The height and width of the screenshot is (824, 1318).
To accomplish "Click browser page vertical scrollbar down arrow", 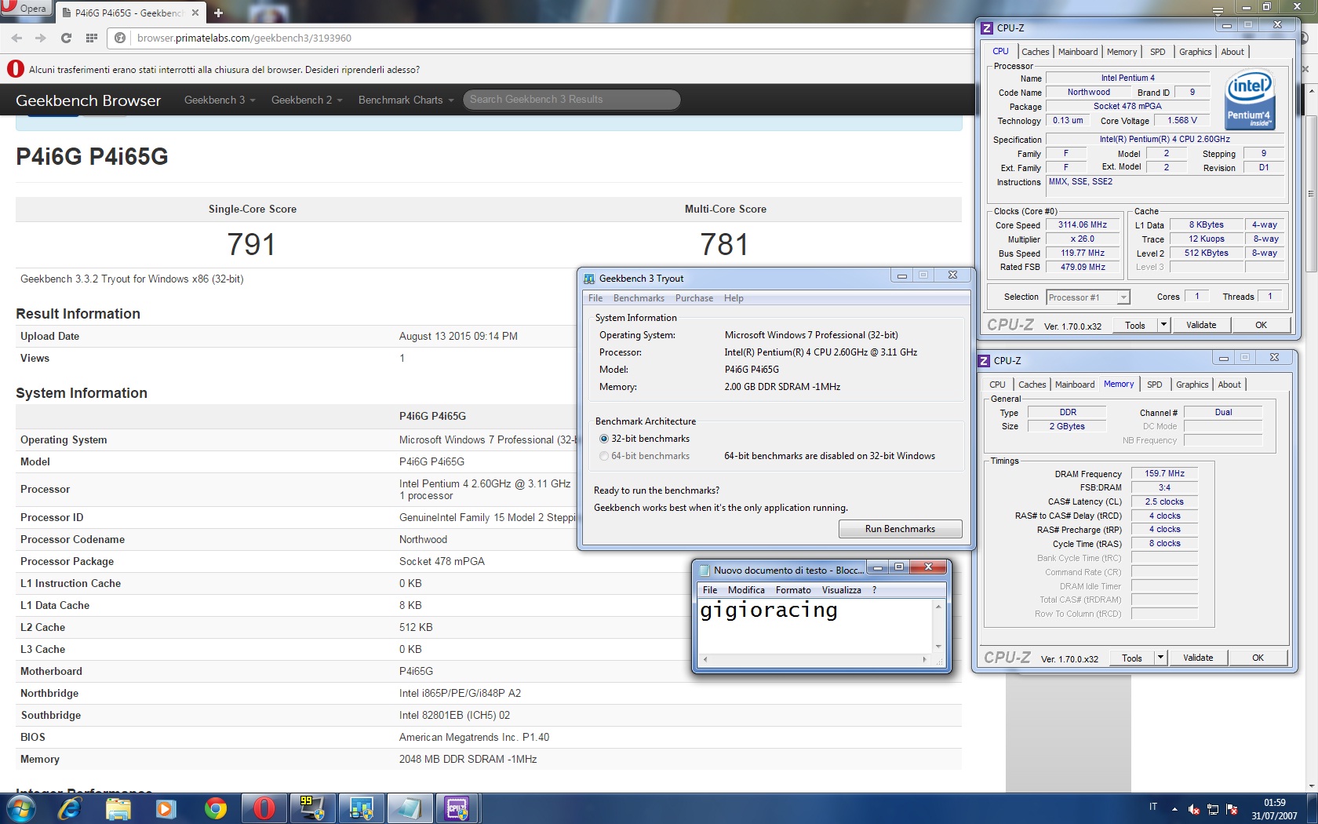I will pos(1311,786).
